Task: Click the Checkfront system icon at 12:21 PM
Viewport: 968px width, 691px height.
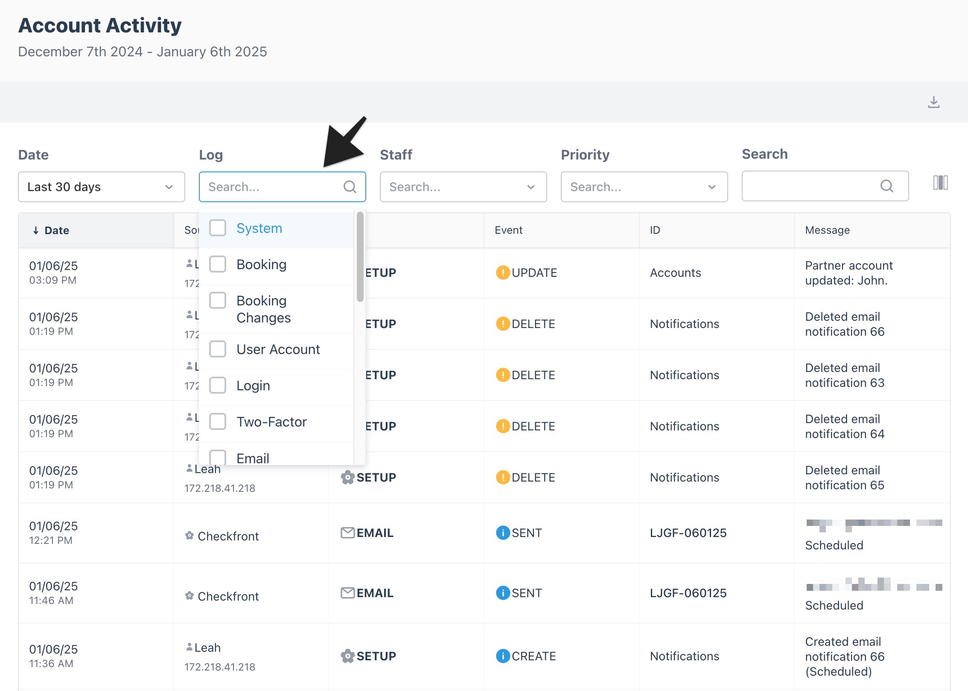Action: [x=190, y=536]
